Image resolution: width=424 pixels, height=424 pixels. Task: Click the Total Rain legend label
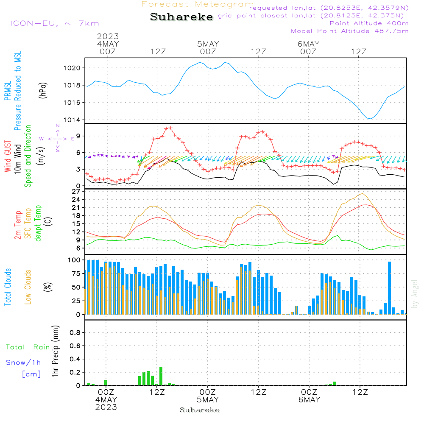(x=28, y=347)
